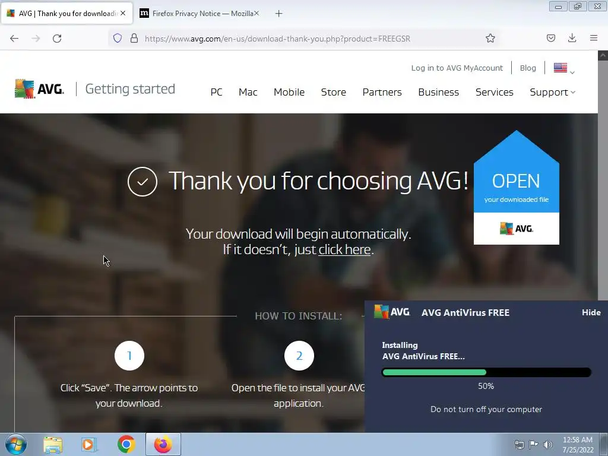
Task: Open the Save to Pocket icon
Action: click(550, 38)
